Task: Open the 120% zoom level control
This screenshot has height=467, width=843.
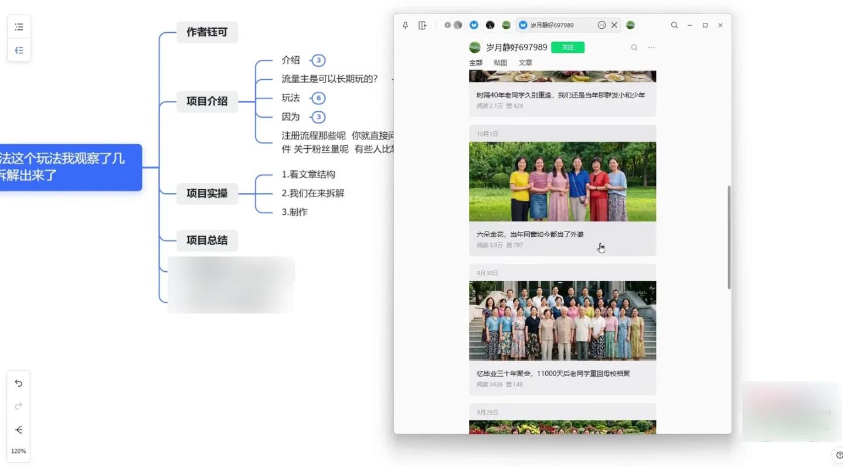Action: 19,451
